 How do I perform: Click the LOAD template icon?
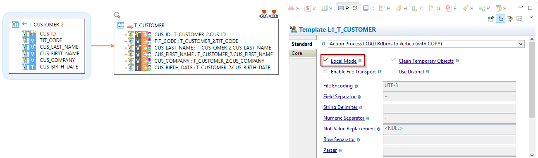(264, 14)
